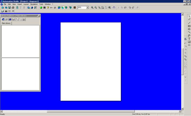Screen dimensions: 191x116
Task: Click the padlock icon in Library Explorer
Action: [24, 19]
